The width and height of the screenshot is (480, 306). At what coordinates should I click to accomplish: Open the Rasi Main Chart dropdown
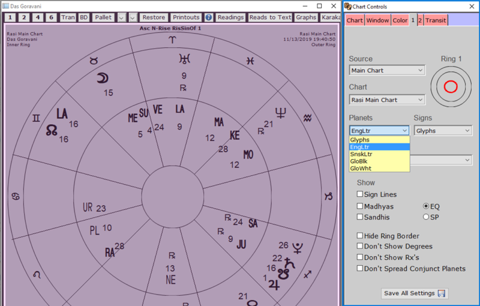(x=387, y=100)
